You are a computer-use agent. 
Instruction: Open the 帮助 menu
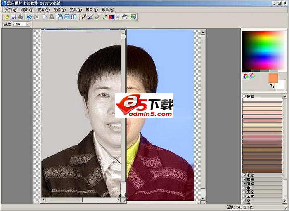click(107, 9)
